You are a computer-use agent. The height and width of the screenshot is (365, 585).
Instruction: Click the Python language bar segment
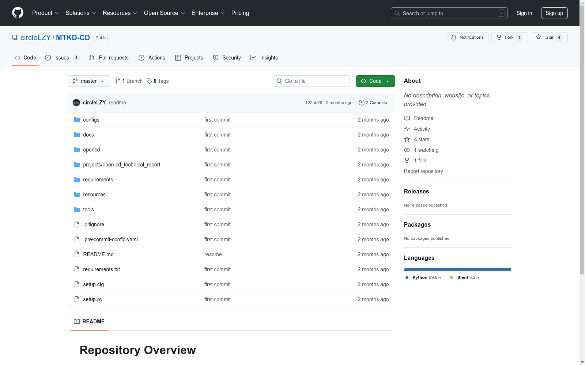[x=457, y=270]
